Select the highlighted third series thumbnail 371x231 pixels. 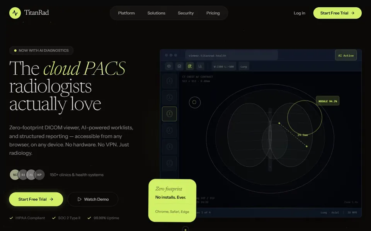[x=169, y=114]
